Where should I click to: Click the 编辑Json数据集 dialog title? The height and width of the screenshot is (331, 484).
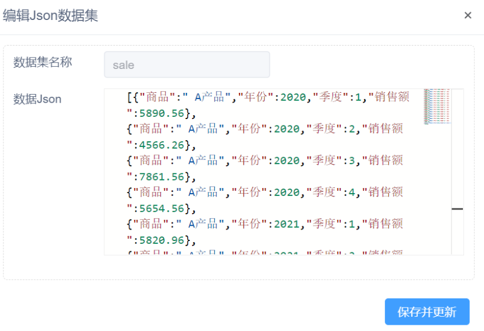[51, 16]
